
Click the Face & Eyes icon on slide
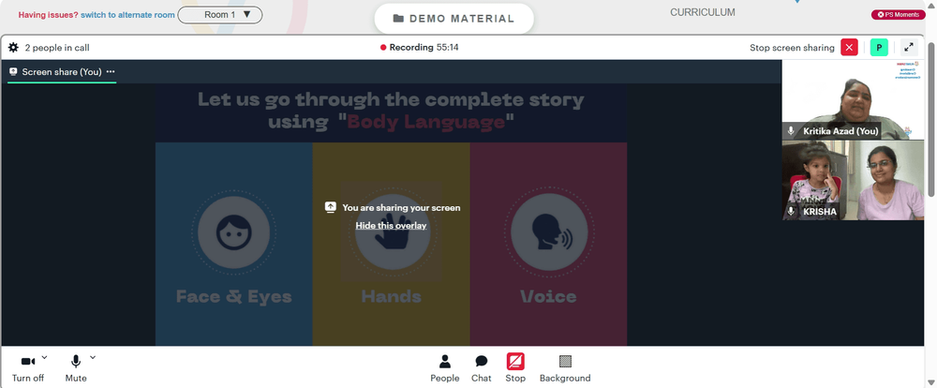point(233,232)
